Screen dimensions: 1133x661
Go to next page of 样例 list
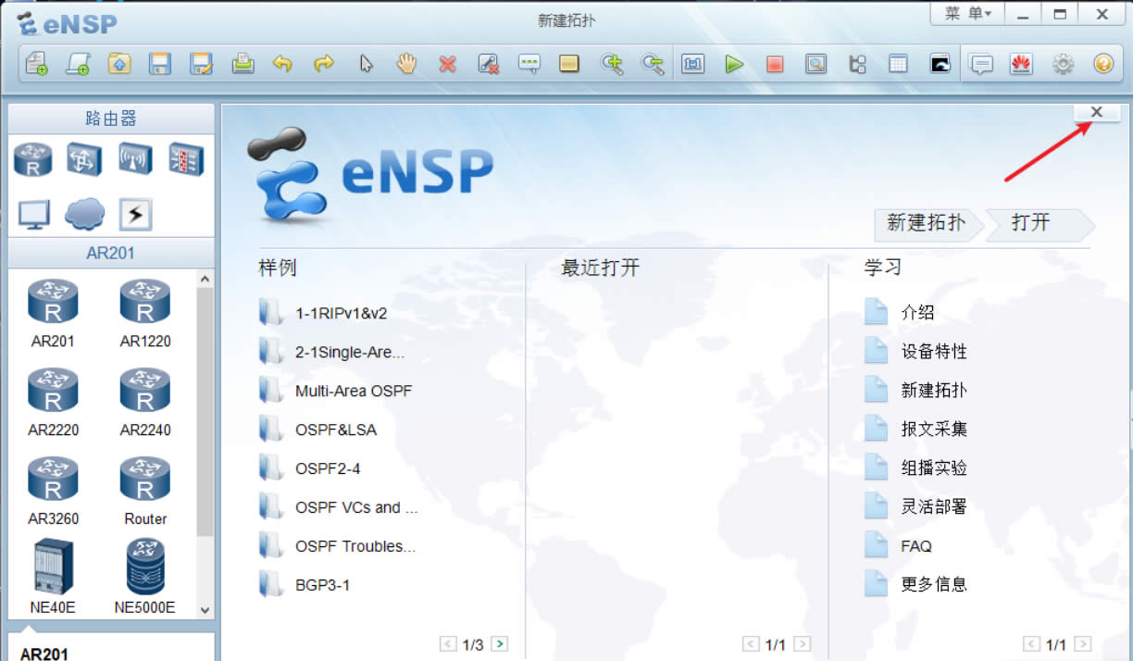499,644
